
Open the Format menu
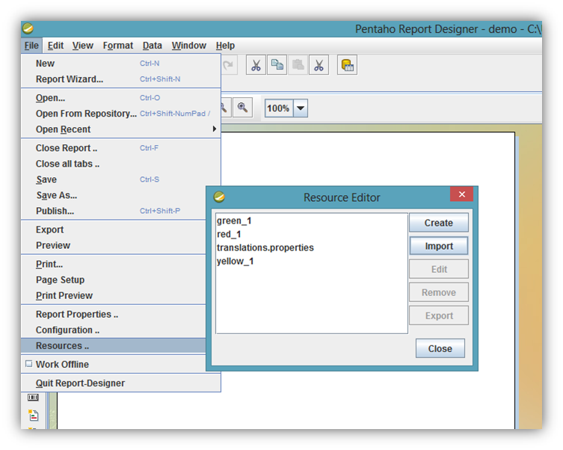click(x=118, y=46)
